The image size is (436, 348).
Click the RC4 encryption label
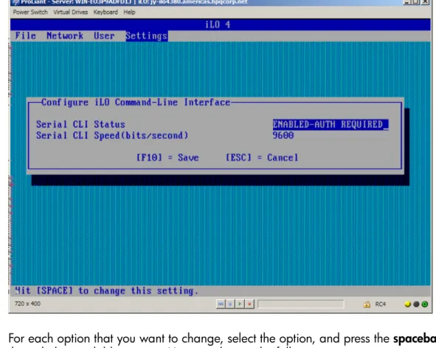381,304
